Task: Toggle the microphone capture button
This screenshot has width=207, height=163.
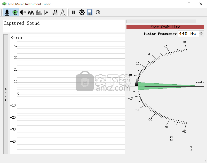Action: pyautogui.click(x=7, y=12)
